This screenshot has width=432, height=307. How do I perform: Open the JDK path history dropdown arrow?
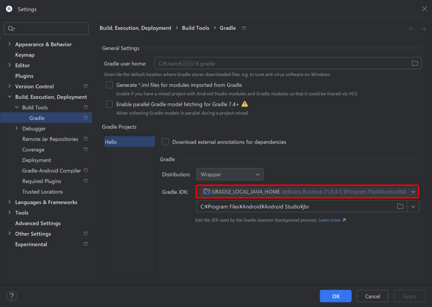[413, 206]
